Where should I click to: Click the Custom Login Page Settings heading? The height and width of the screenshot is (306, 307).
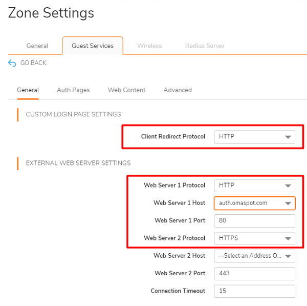pyautogui.click(x=73, y=114)
